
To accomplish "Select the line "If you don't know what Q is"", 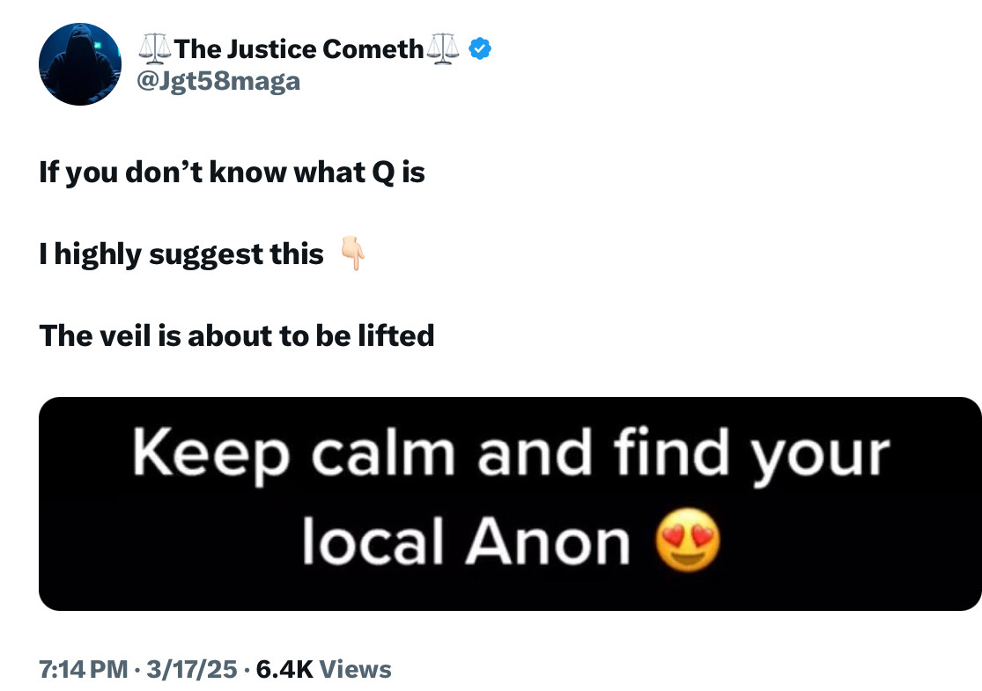I will 232,173.
